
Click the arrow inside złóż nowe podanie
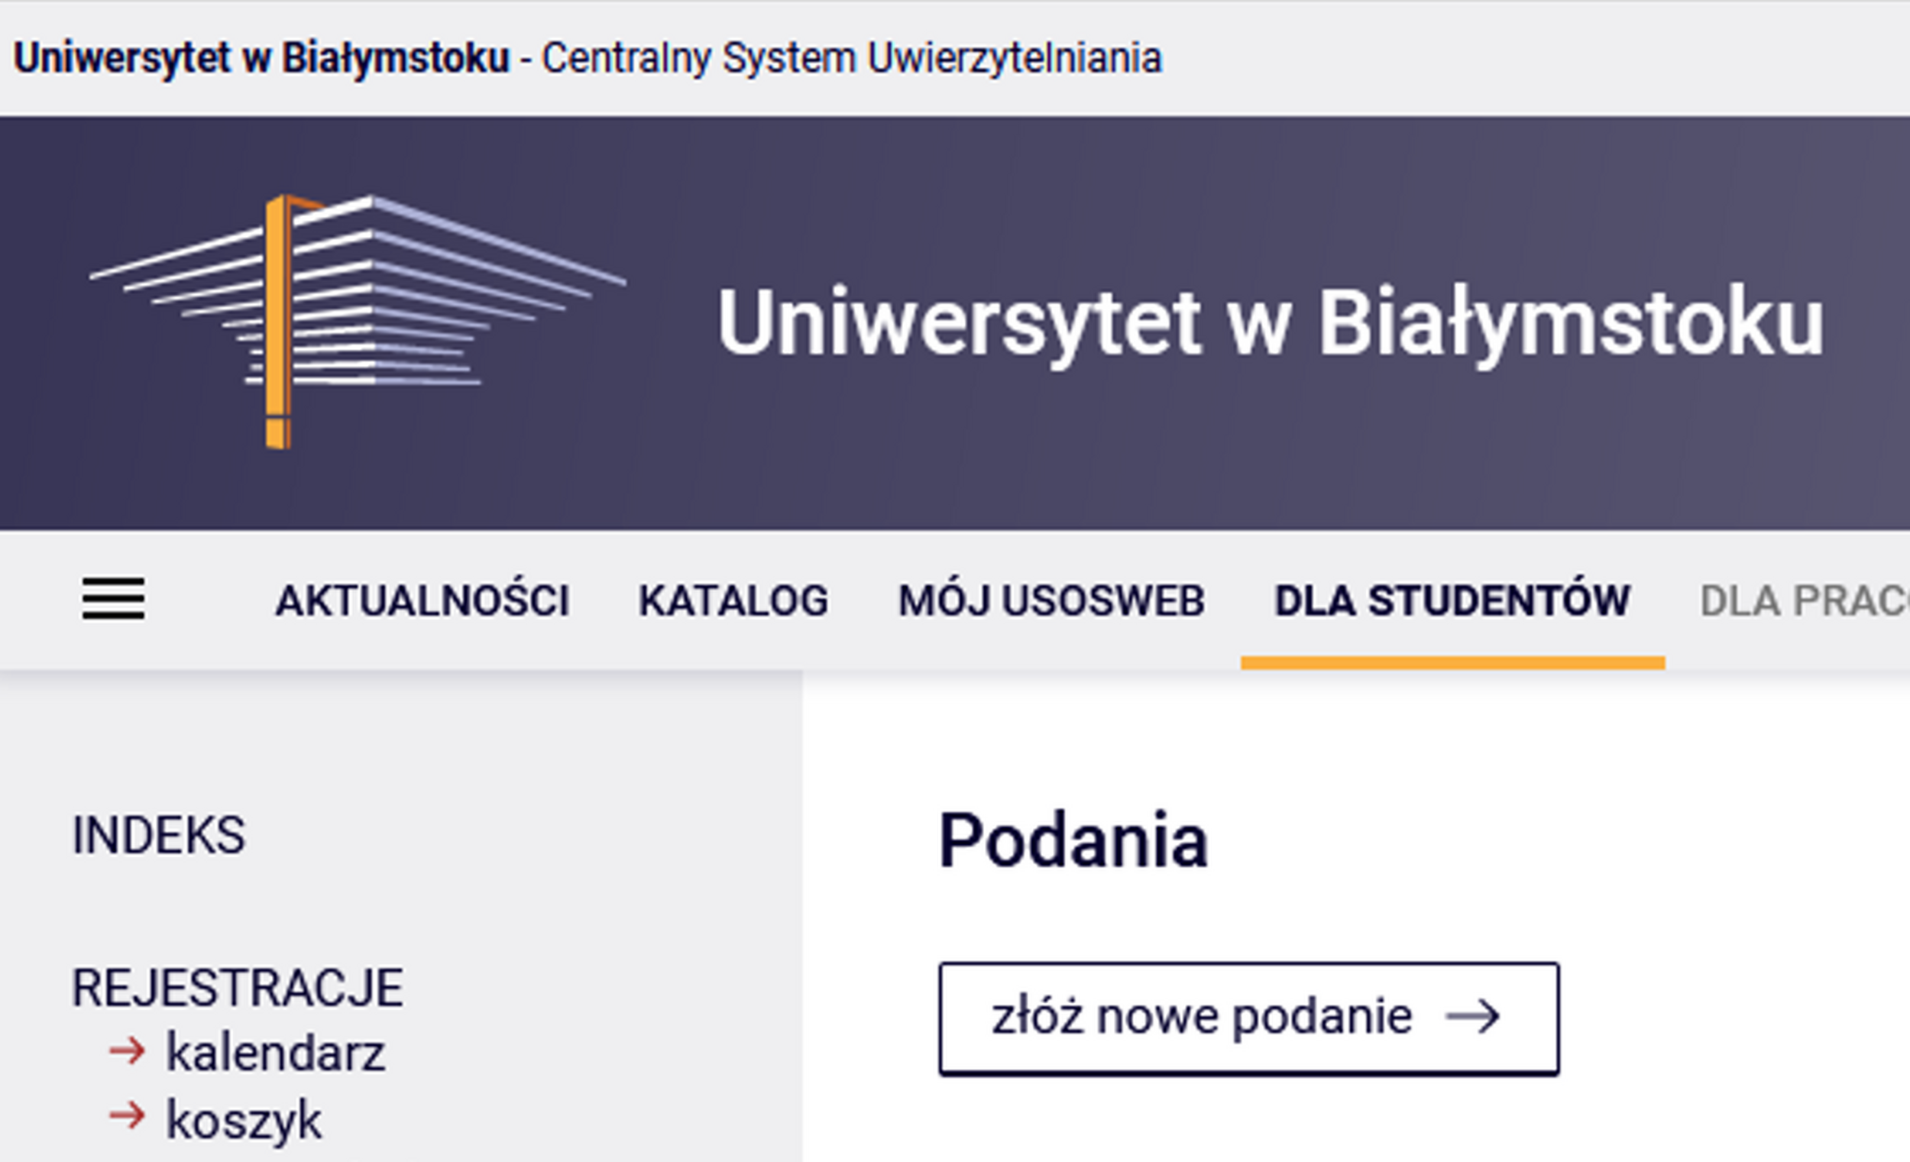[x=1473, y=1016]
